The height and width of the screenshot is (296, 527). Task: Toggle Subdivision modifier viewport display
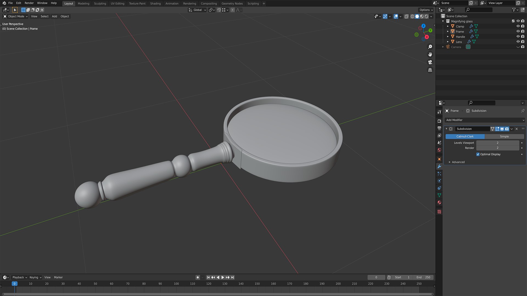click(x=502, y=129)
